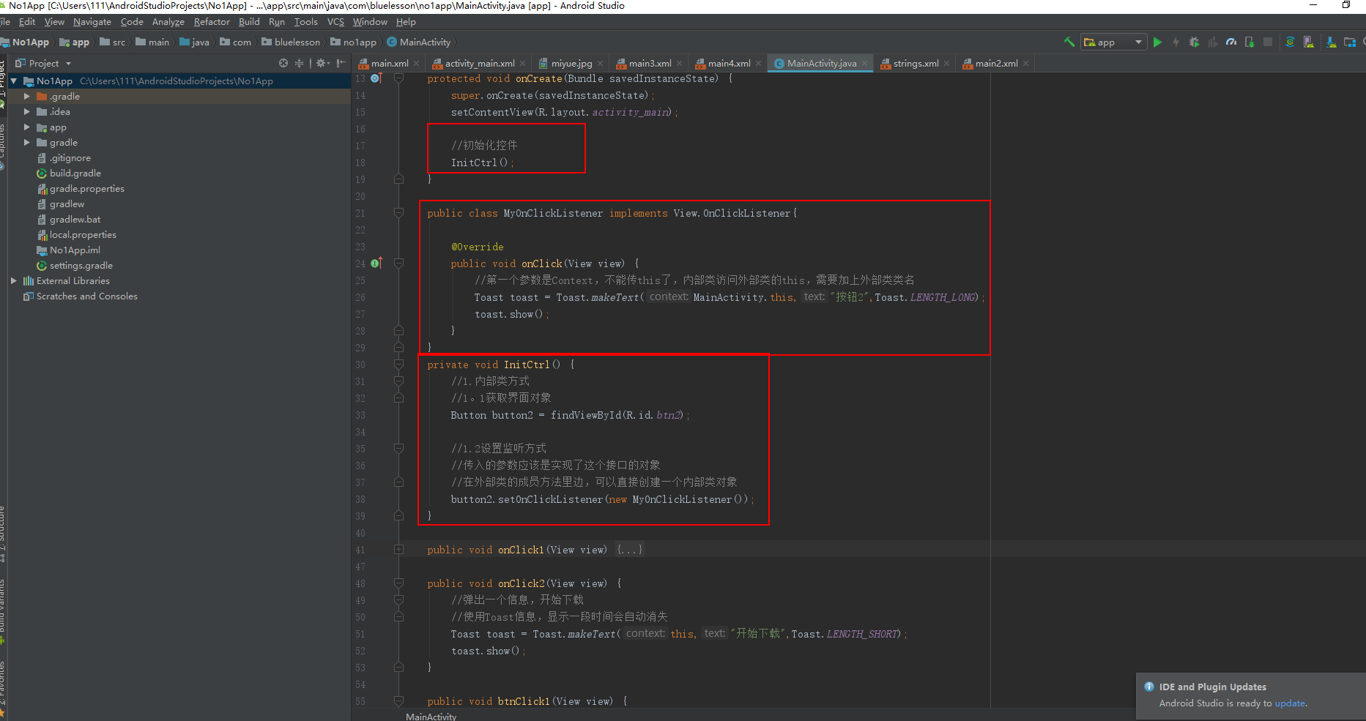
Task: Expand the folded onClick1 method on line 41
Action: 398,550
